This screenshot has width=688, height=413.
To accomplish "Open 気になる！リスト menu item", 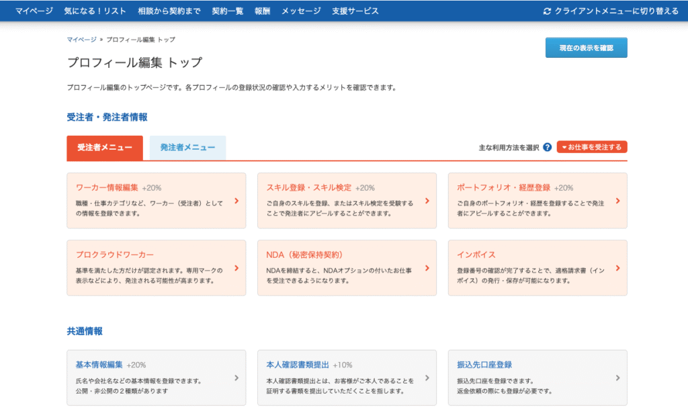I will point(95,11).
